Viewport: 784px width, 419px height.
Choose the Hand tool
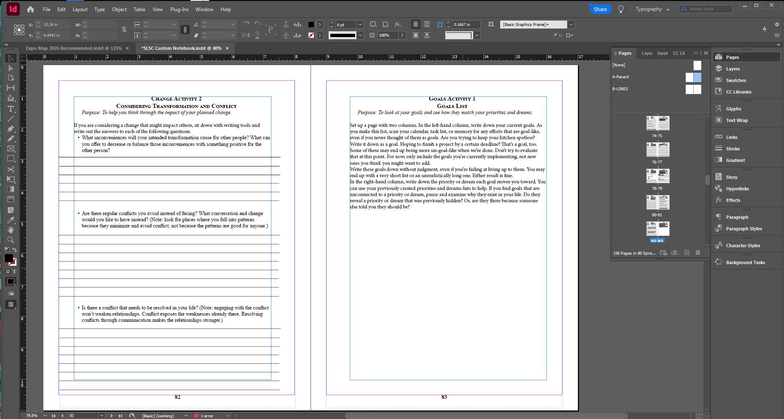click(11, 230)
